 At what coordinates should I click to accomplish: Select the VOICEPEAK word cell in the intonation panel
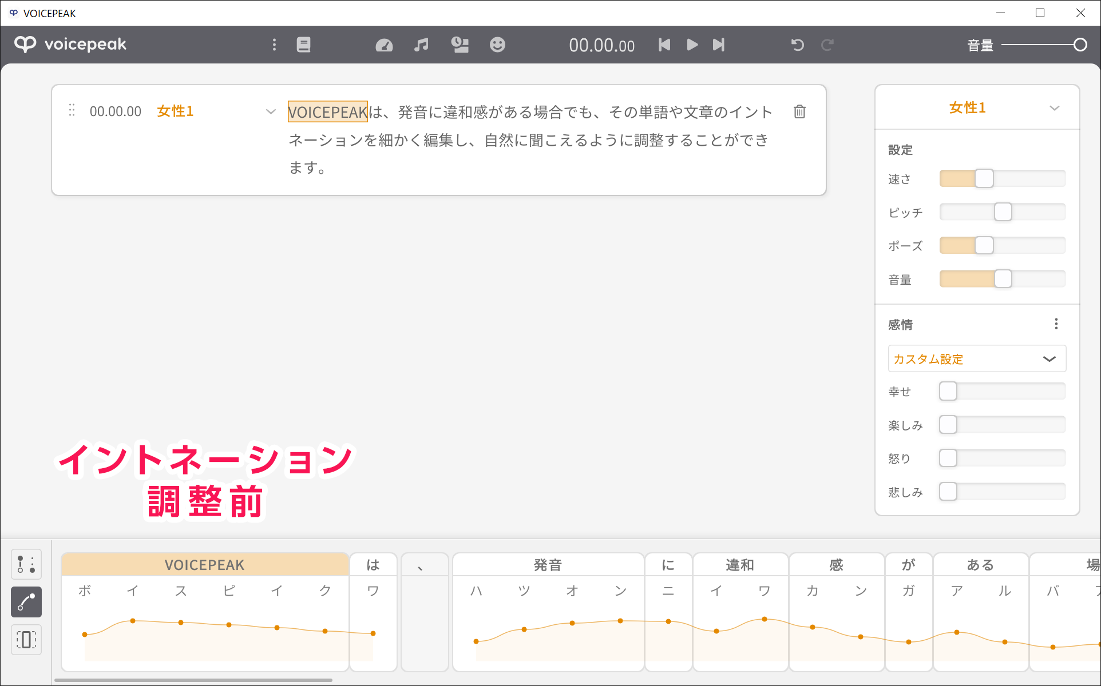click(x=204, y=564)
